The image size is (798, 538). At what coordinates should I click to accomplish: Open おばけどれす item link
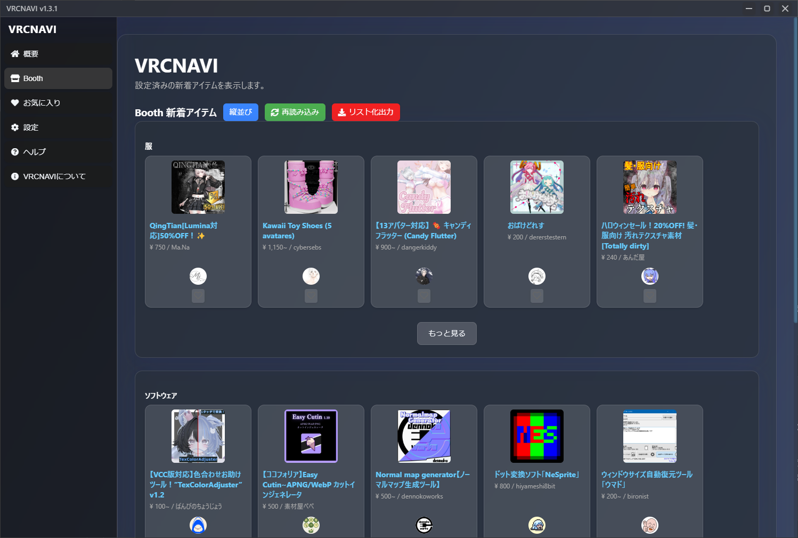click(526, 226)
